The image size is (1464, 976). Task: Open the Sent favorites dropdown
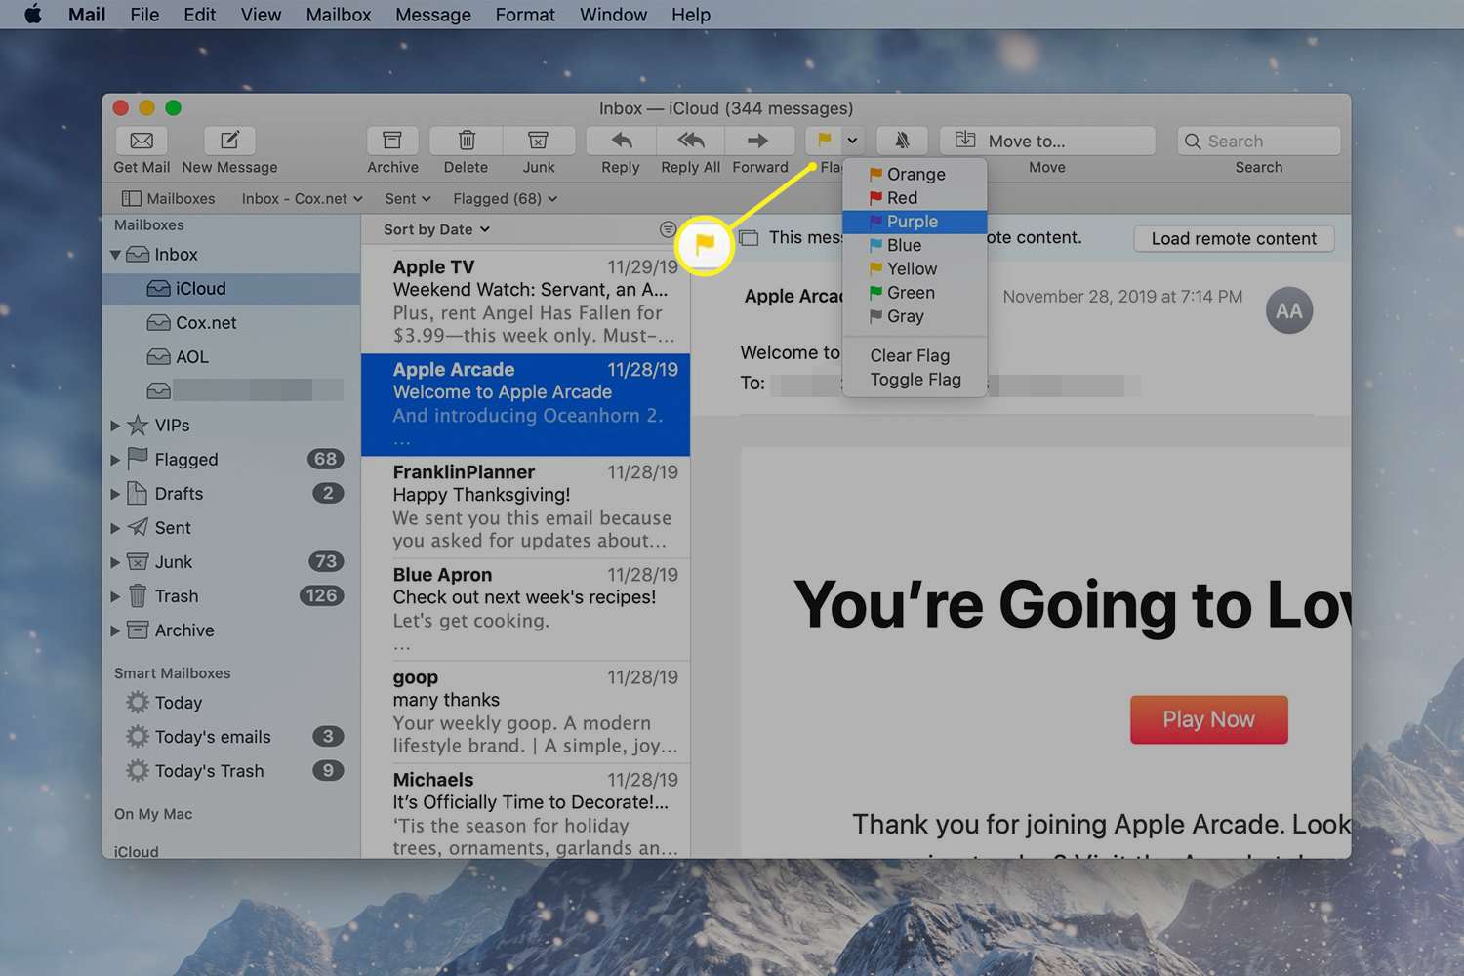click(408, 198)
